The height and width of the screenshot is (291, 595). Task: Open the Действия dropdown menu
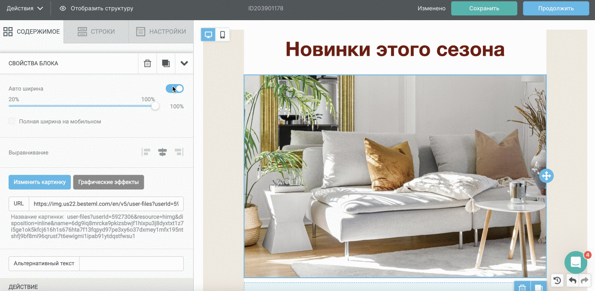coord(25,8)
